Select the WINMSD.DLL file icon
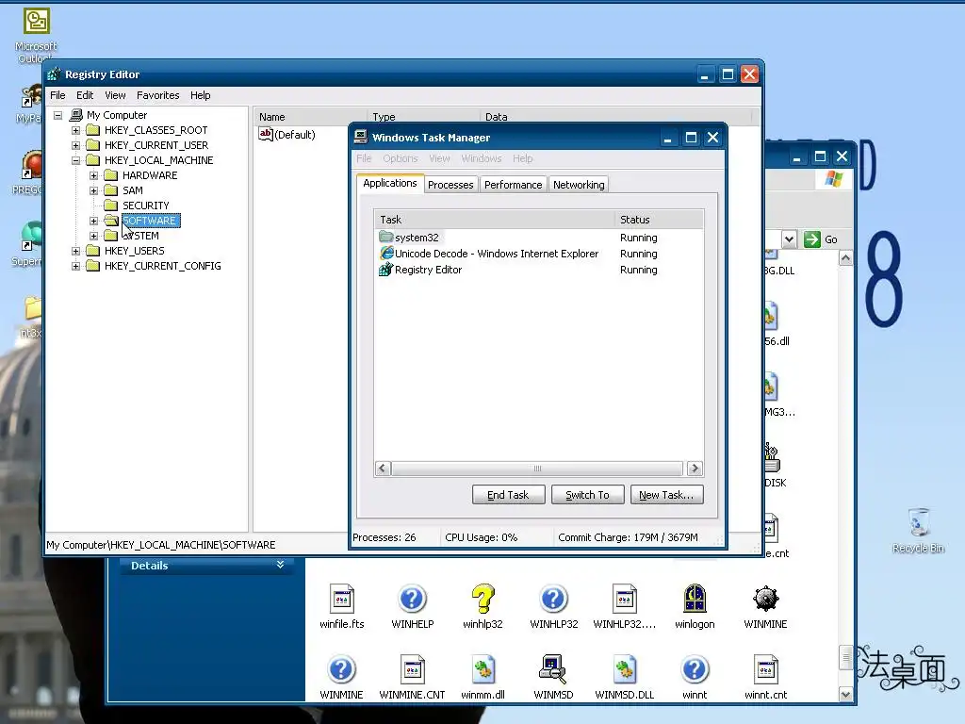 pos(624,669)
